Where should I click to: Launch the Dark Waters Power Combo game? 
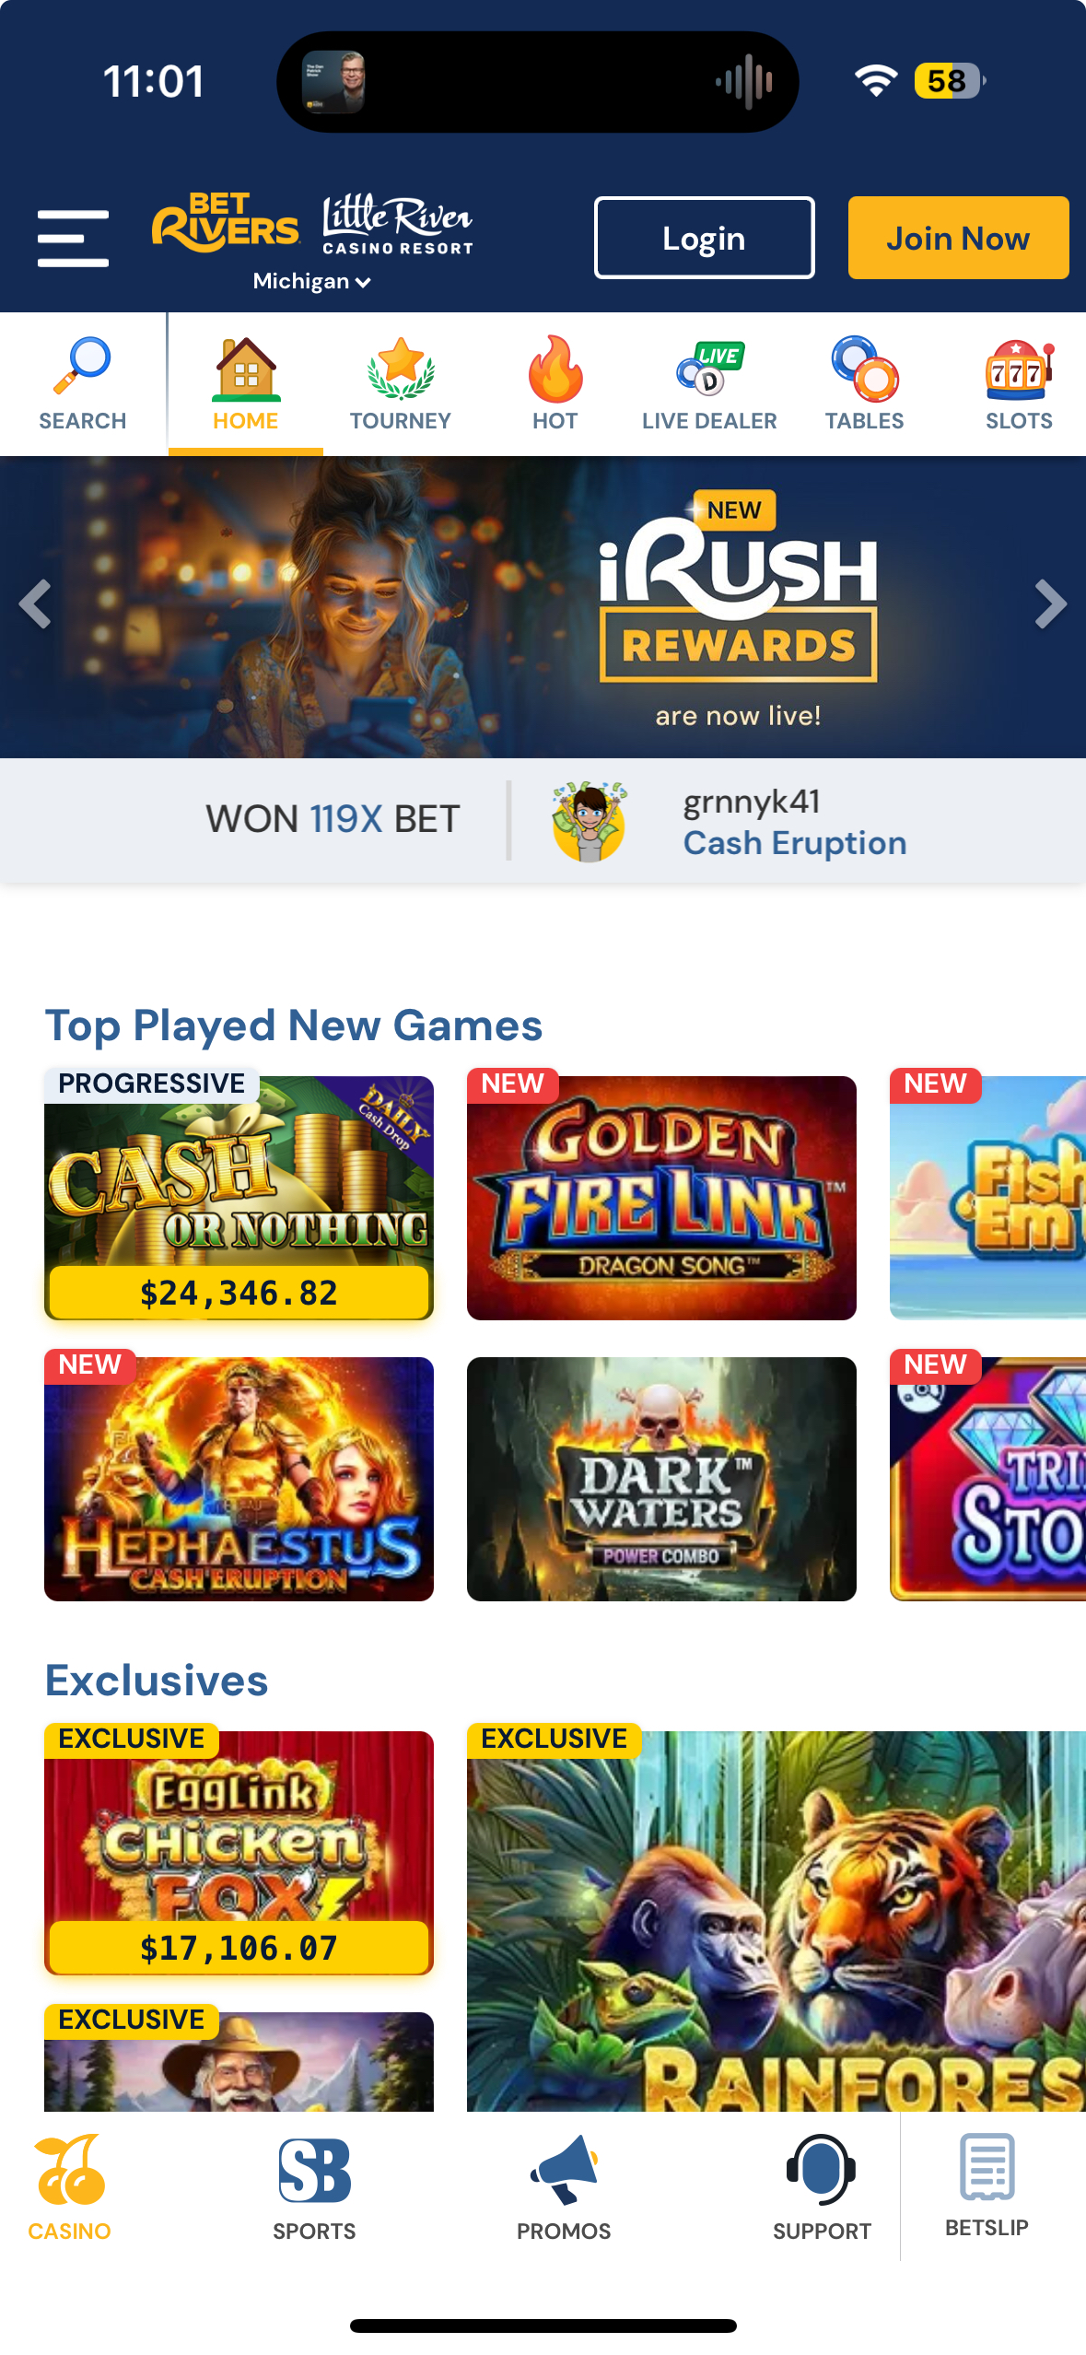(x=661, y=1479)
